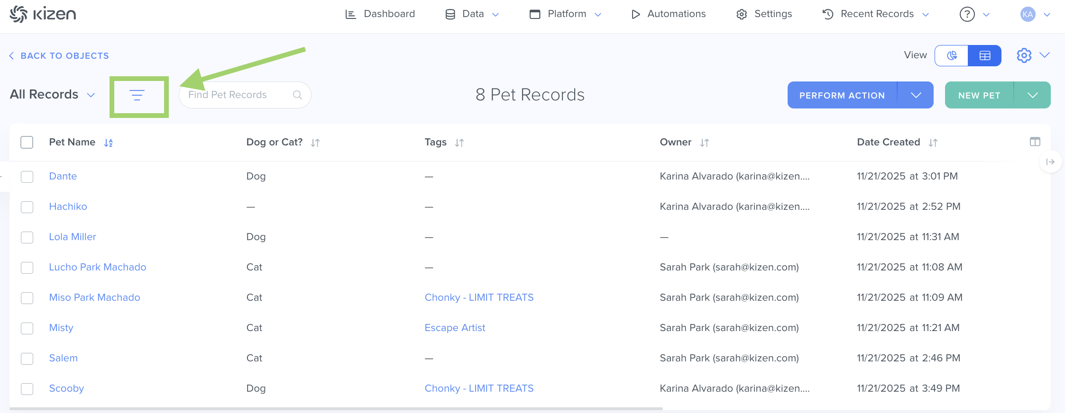Click the scroll-right arrow button
The height and width of the screenshot is (413, 1065).
1050,162
